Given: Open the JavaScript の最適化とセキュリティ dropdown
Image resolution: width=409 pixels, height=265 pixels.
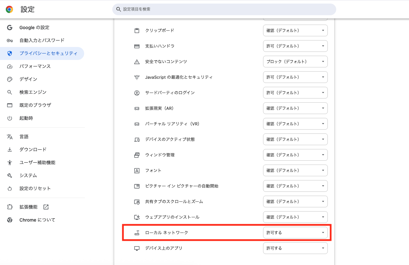Looking at the screenshot, I should click(x=295, y=77).
